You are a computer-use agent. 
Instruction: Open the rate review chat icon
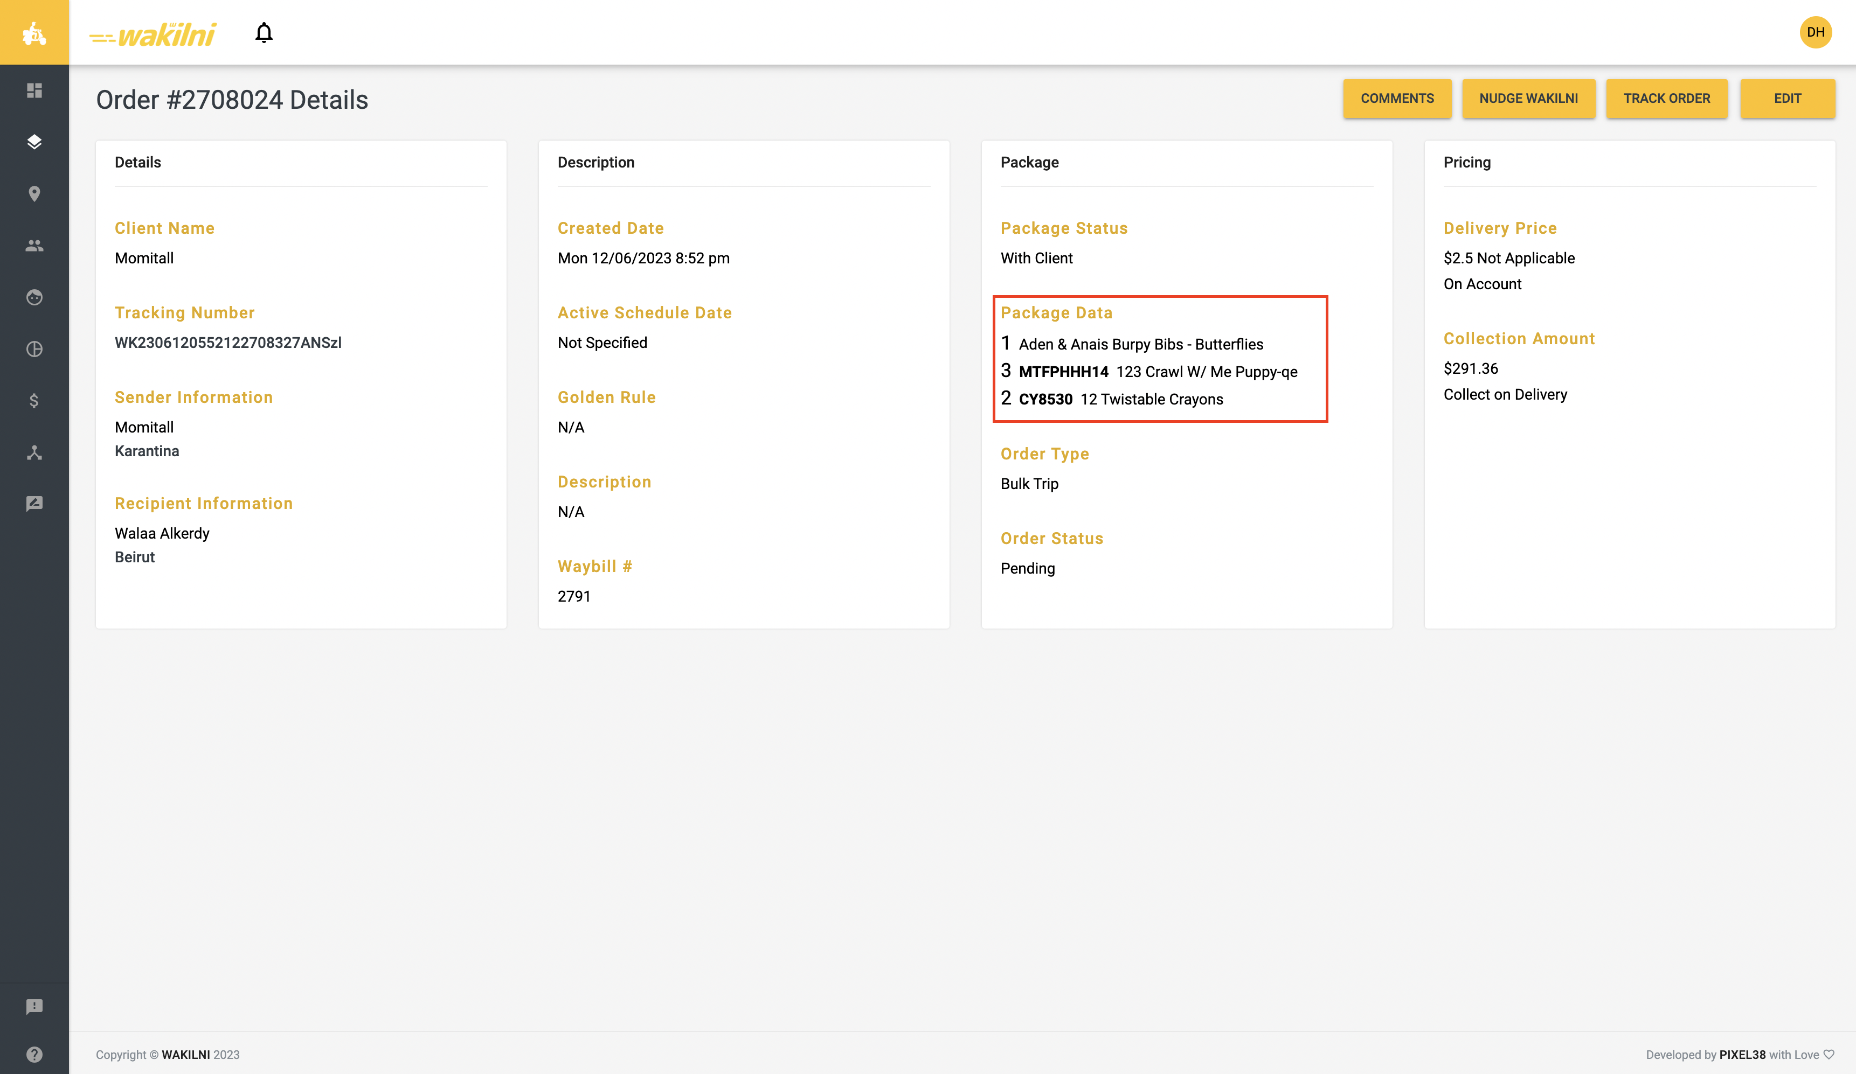click(34, 504)
